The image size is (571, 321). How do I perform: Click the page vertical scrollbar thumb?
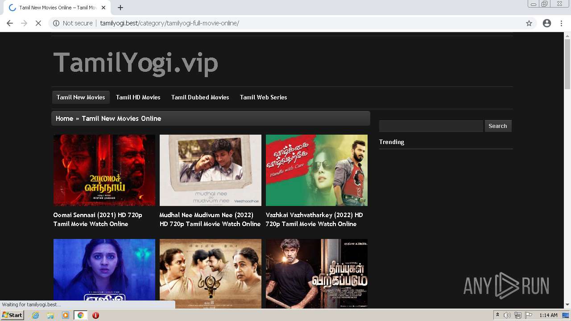(x=567, y=64)
